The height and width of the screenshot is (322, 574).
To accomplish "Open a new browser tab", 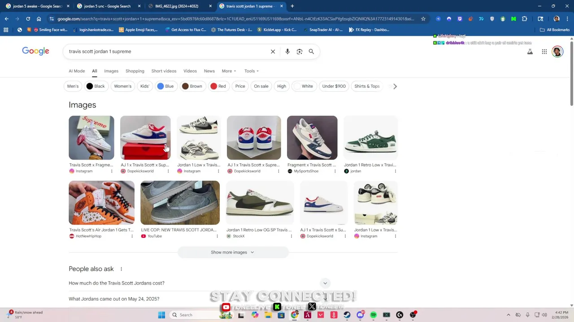I will (292, 6).
